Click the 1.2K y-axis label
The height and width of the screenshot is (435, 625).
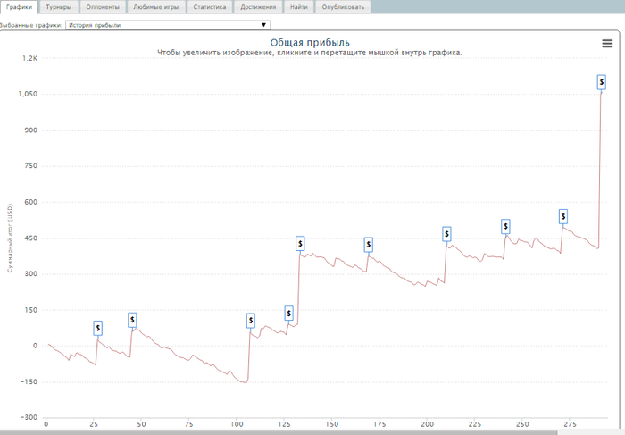click(x=29, y=58)
